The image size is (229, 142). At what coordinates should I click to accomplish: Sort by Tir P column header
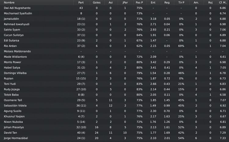181,2
